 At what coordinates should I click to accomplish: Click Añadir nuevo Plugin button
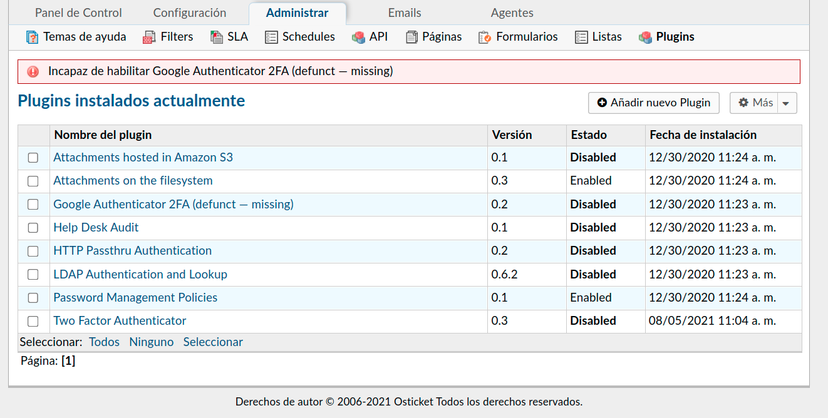[x=654, y=103]
